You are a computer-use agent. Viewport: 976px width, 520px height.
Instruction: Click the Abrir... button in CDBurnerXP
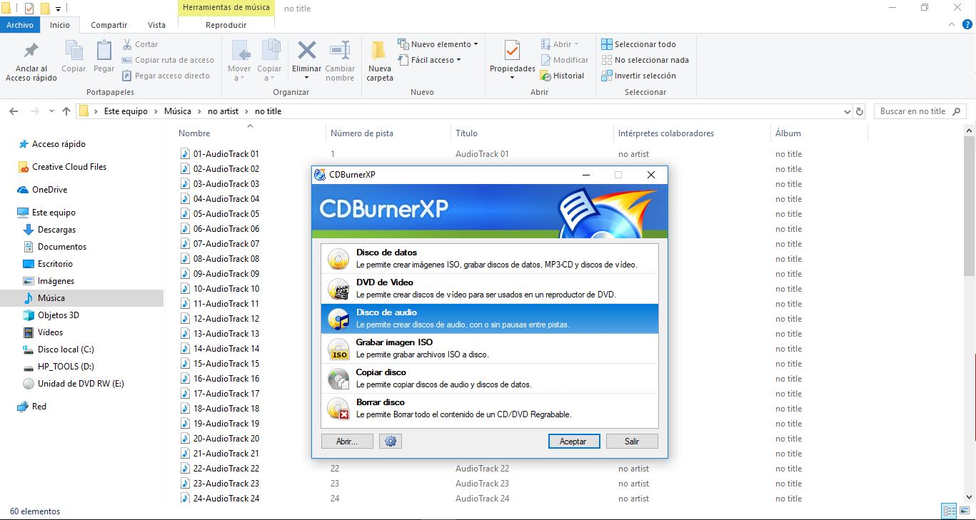pos(347,442)
